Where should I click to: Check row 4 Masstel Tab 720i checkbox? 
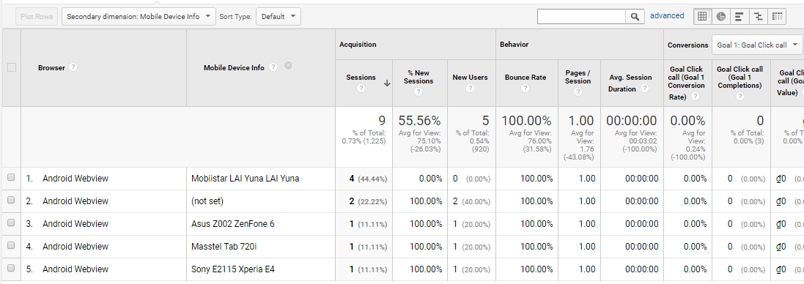click(x=11, y=245)
